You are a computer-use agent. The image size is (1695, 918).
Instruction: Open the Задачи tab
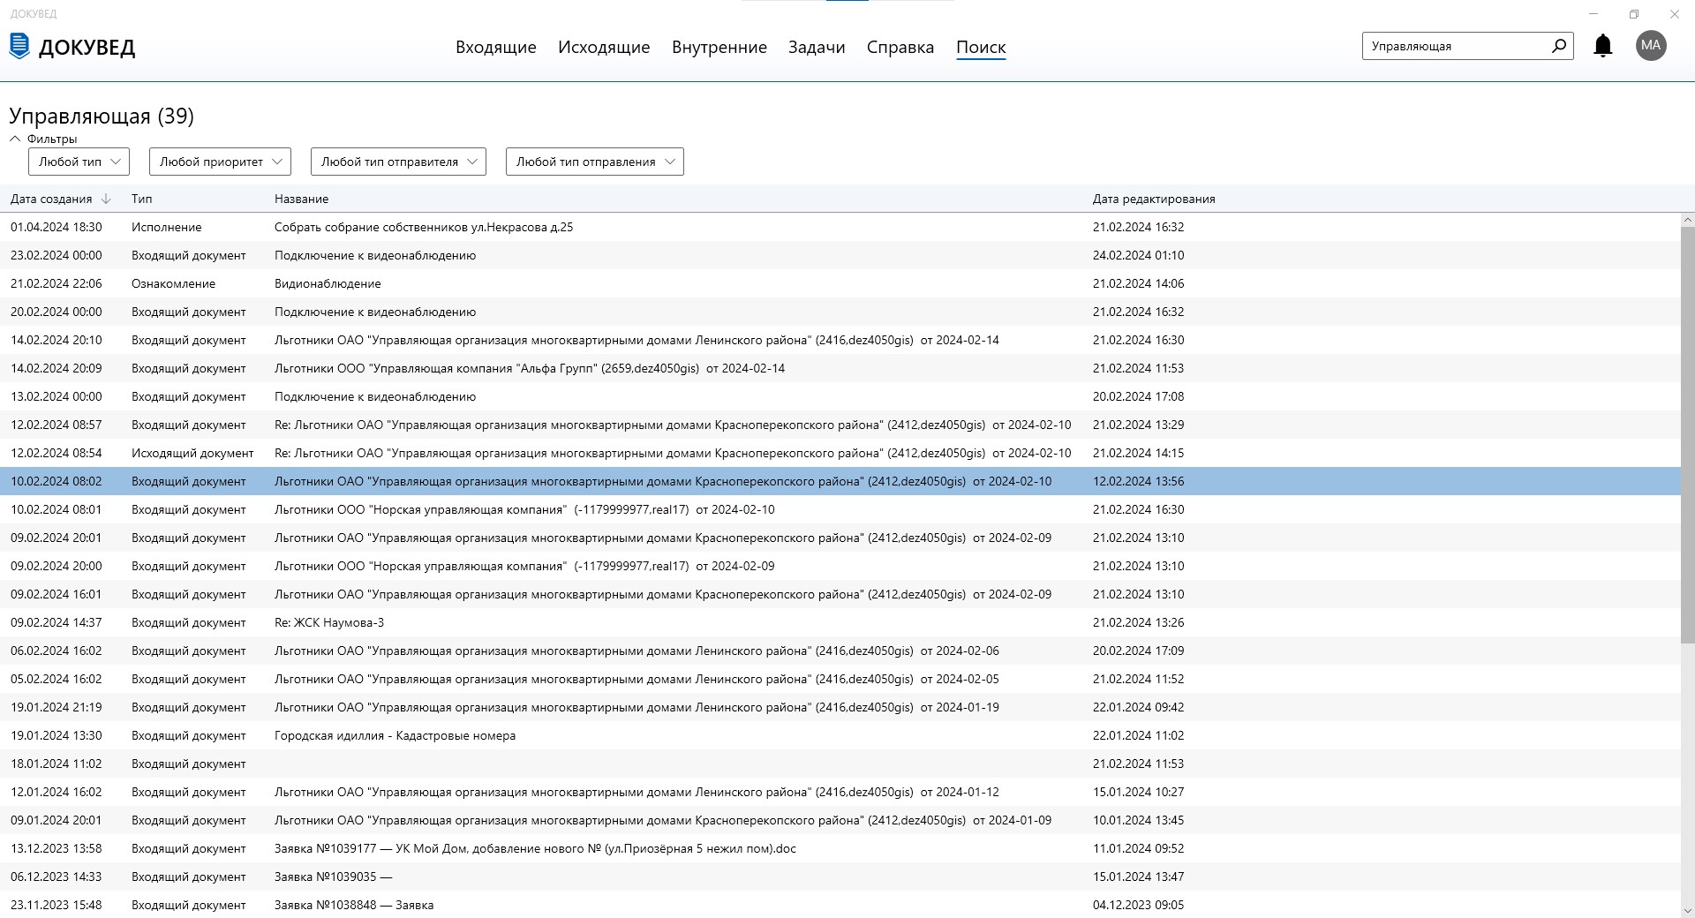tap(817, 47)
